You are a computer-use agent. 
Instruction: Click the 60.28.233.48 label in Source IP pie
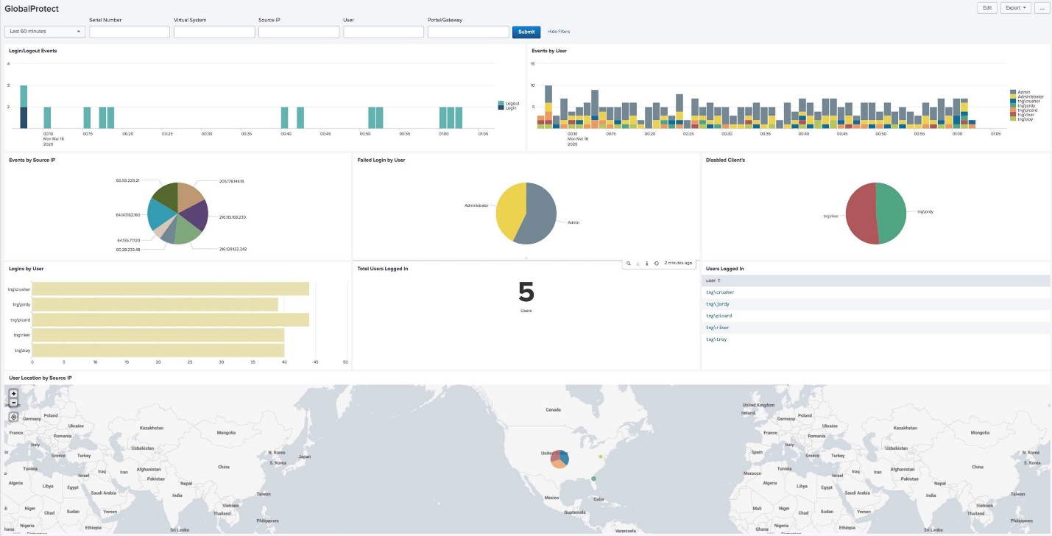click(127, 249)
